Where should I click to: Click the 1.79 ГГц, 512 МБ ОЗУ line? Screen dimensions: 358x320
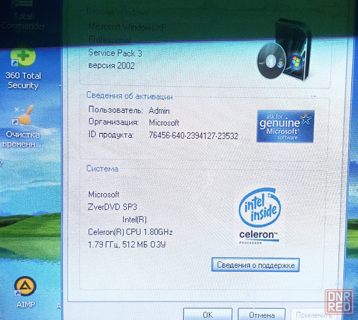[x=127, y=245]
